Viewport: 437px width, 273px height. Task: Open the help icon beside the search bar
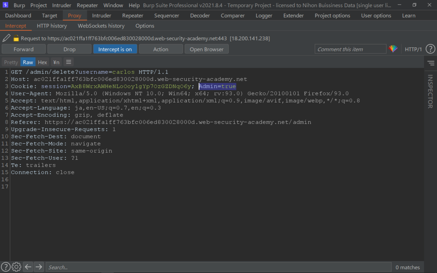5,267
